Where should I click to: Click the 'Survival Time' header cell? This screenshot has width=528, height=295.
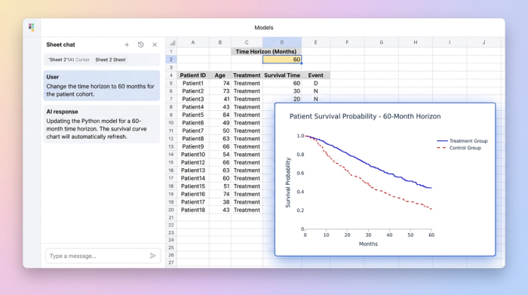pos(282,75)
